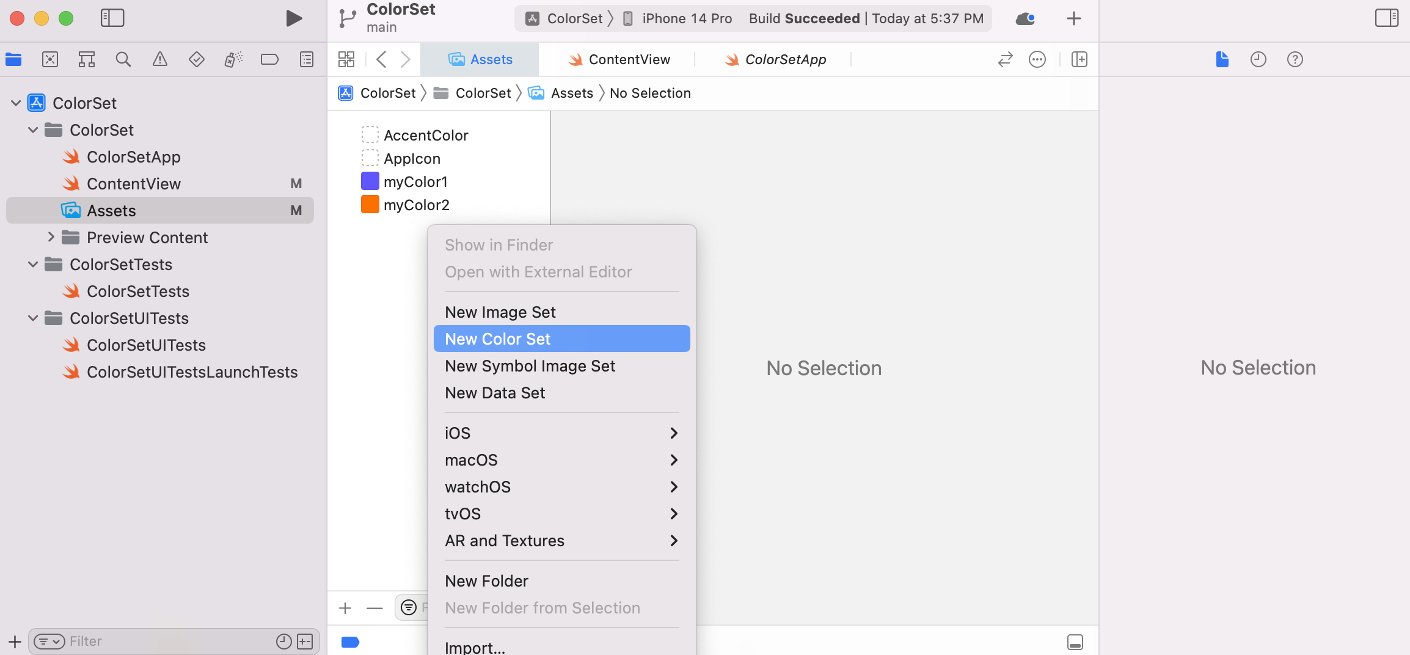1410x655 pixels.
Task: Open the related items grid menu
Action: (346, 59)
